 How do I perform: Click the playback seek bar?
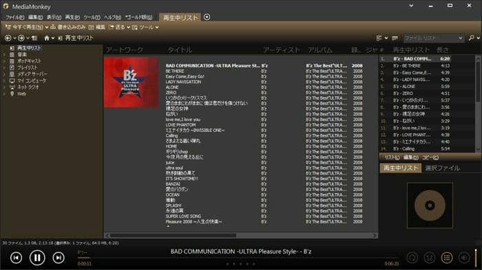coord(238,258)
